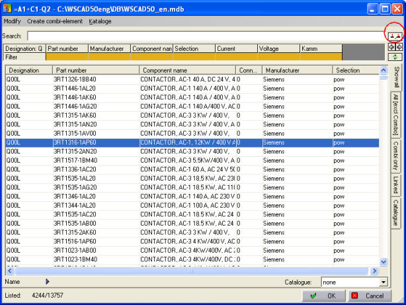Click the horizontal scroll left arrow
406x305 pixels.
coord(10,271)
